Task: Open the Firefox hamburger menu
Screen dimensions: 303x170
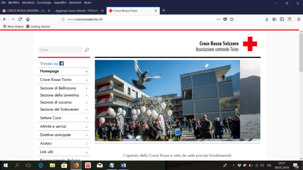Action: click(x=299, y=19)
